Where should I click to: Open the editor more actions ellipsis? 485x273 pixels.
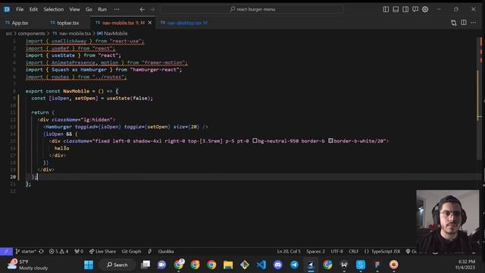point(474,23)
